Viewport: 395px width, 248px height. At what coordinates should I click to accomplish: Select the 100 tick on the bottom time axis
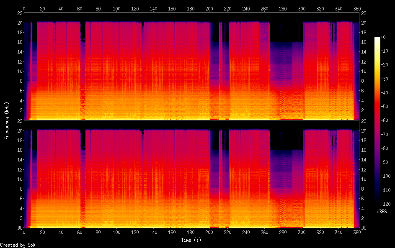[117, 233]
